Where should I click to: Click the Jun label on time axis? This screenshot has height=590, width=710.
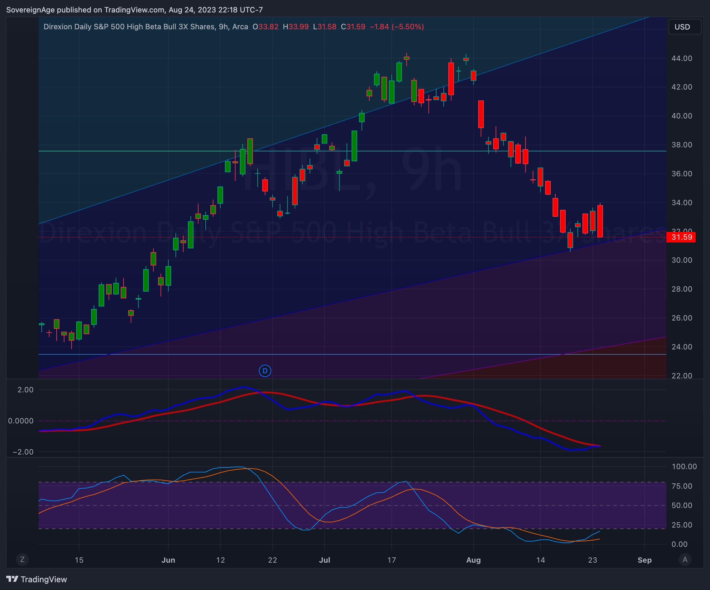point(168,560)
